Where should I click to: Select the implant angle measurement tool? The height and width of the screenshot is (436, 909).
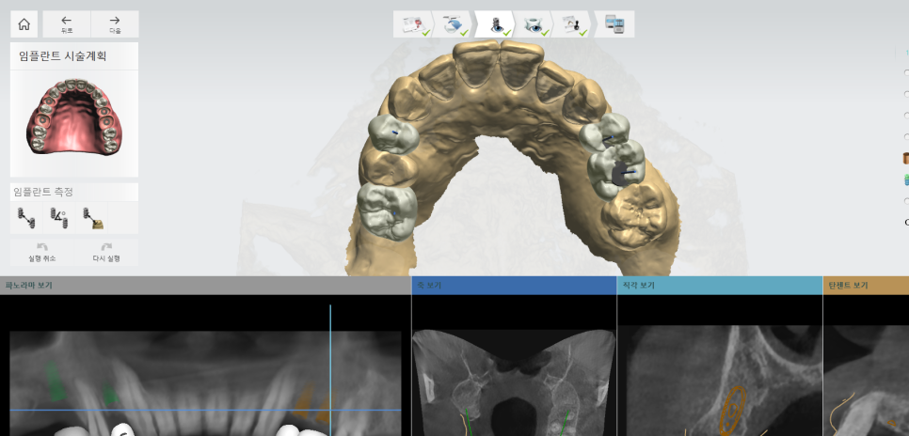[58, 219]
